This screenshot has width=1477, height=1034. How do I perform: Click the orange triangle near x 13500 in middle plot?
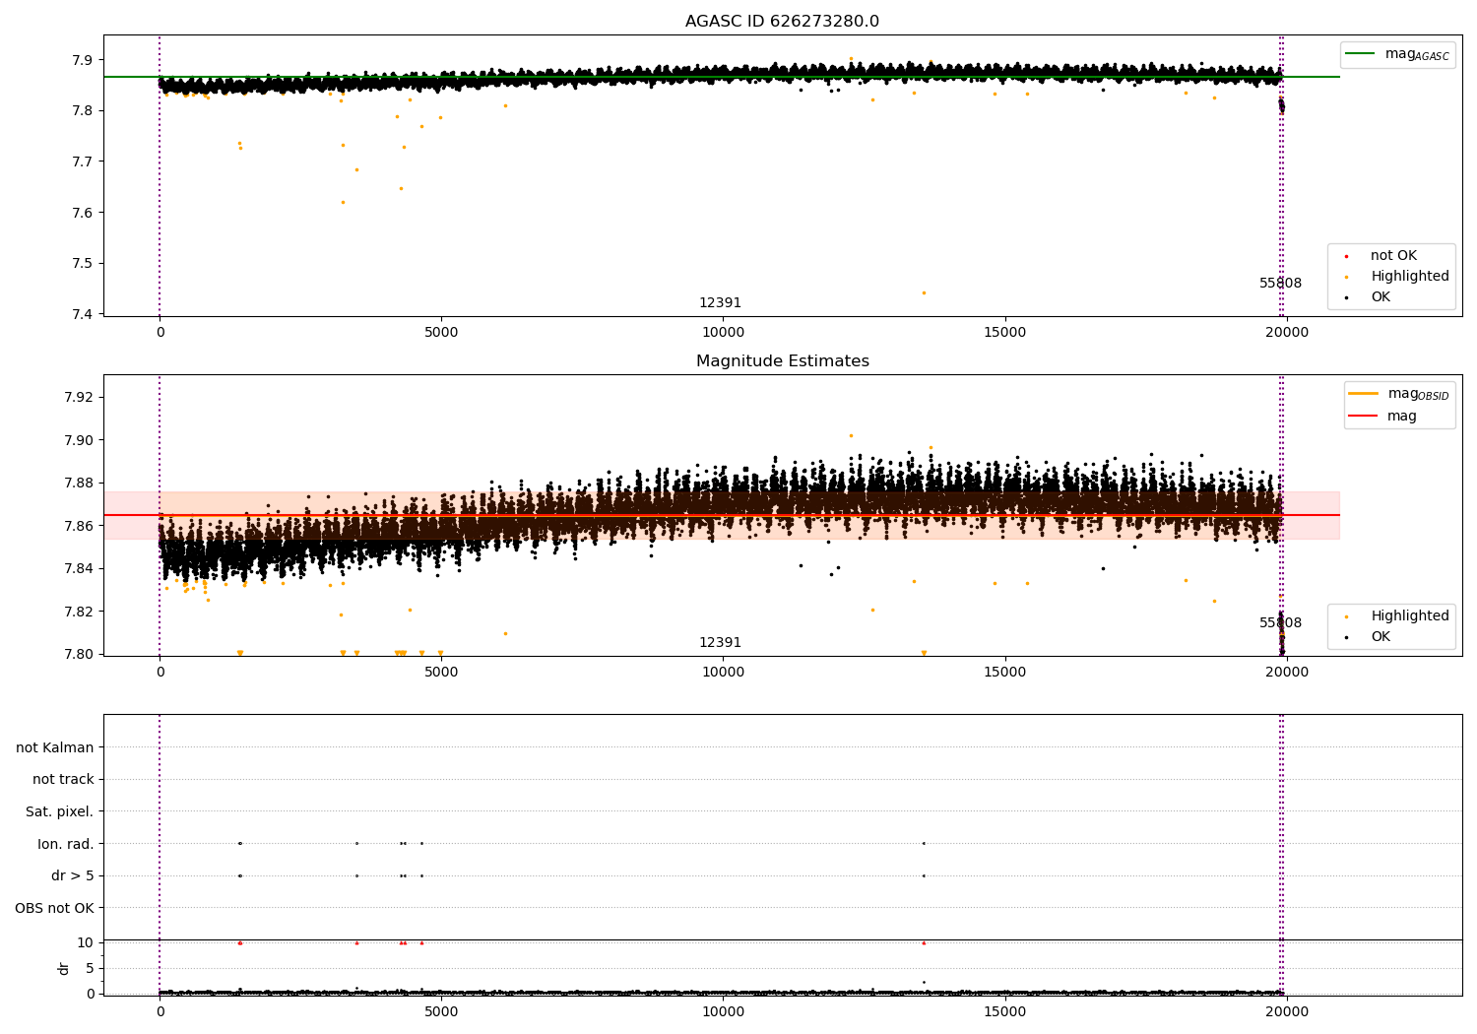point(924,653)
